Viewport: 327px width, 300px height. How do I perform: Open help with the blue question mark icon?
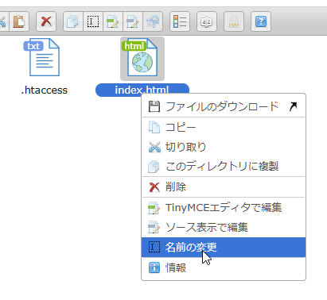(261, 21)
